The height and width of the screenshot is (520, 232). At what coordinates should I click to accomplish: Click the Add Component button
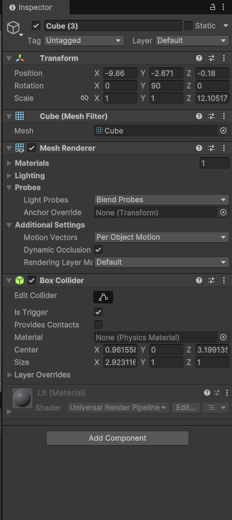pos(118,438)
